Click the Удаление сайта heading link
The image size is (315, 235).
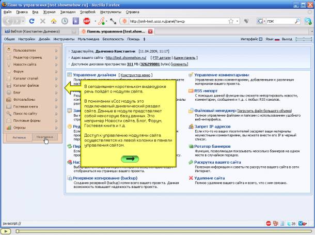tap(210, 178)
